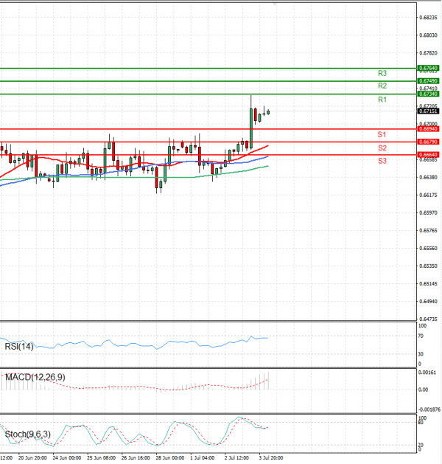Click the 0.67820 price axis value
Viewport: 442px width, 464px height.
pyautogui.click(x=429, y=53)
